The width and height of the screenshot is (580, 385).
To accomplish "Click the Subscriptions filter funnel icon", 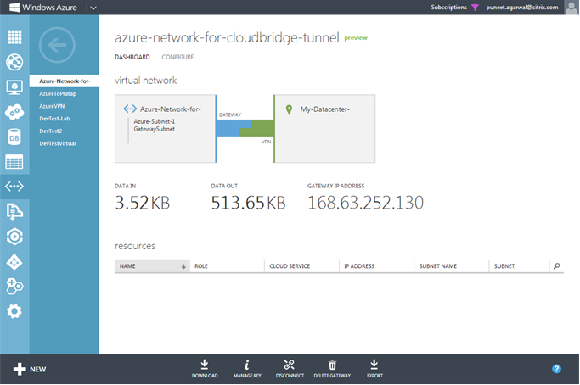I will (475, 8).
